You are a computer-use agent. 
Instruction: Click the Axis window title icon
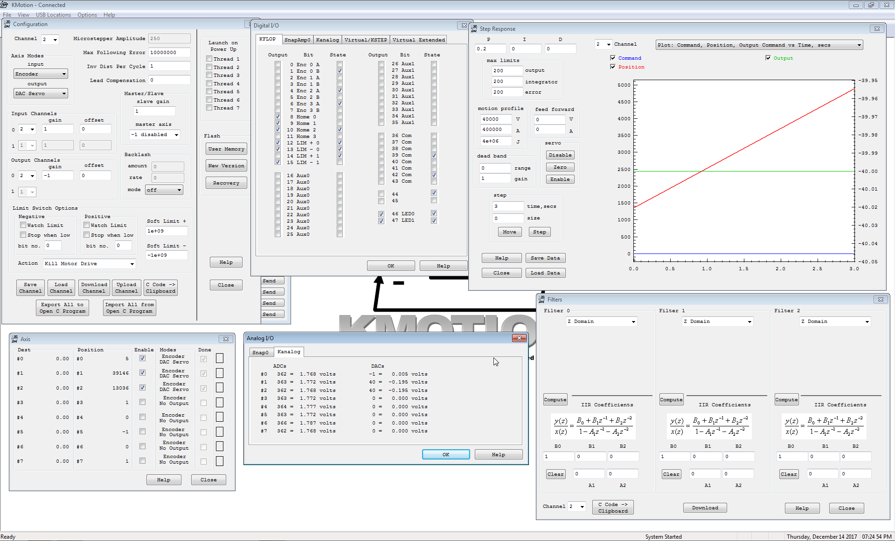coord(14,339)
